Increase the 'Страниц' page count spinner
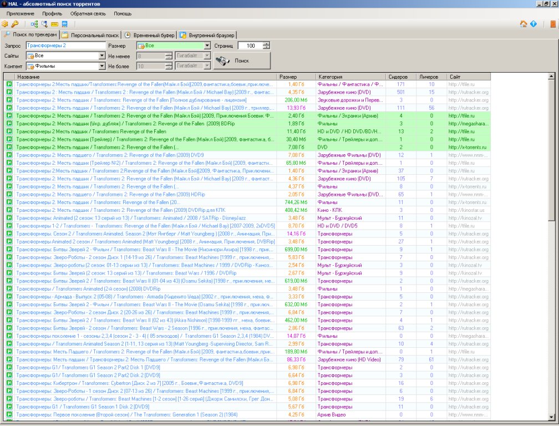Viewport: 559px width, 426px height. (x=266, y=44)
